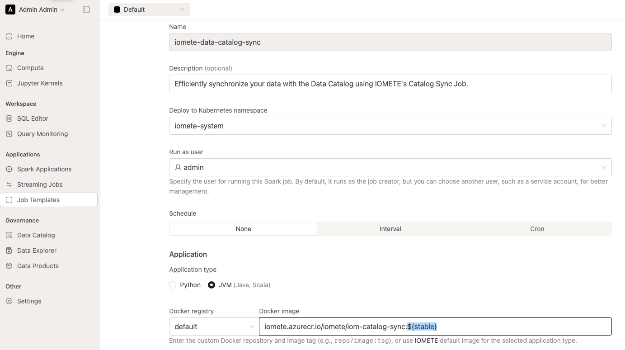The height and width of the screenshot is (350, 625).
Task: Go to Compute
Action: [x=49, y=68]
